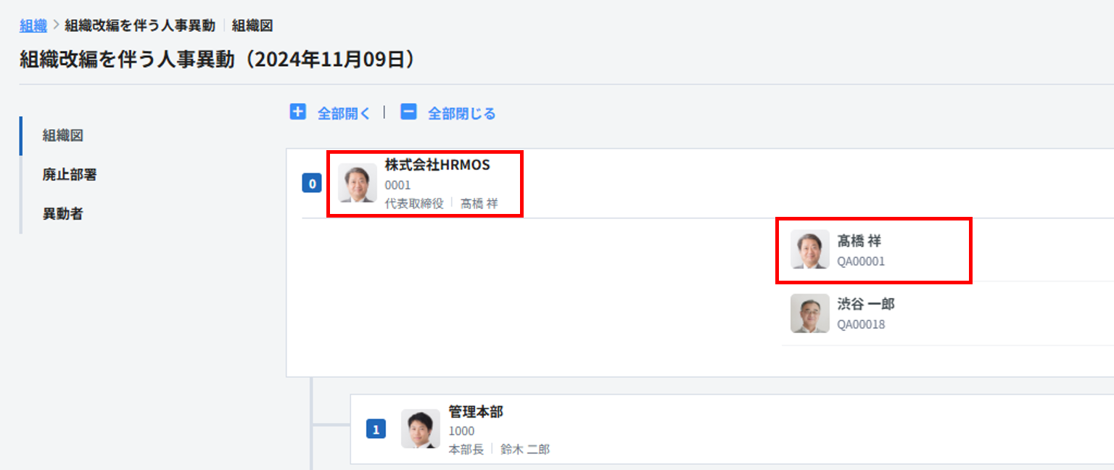Open member name 渋谷 一郎 in list
This screenshot has height=470, width=1114.
point(865,305)
